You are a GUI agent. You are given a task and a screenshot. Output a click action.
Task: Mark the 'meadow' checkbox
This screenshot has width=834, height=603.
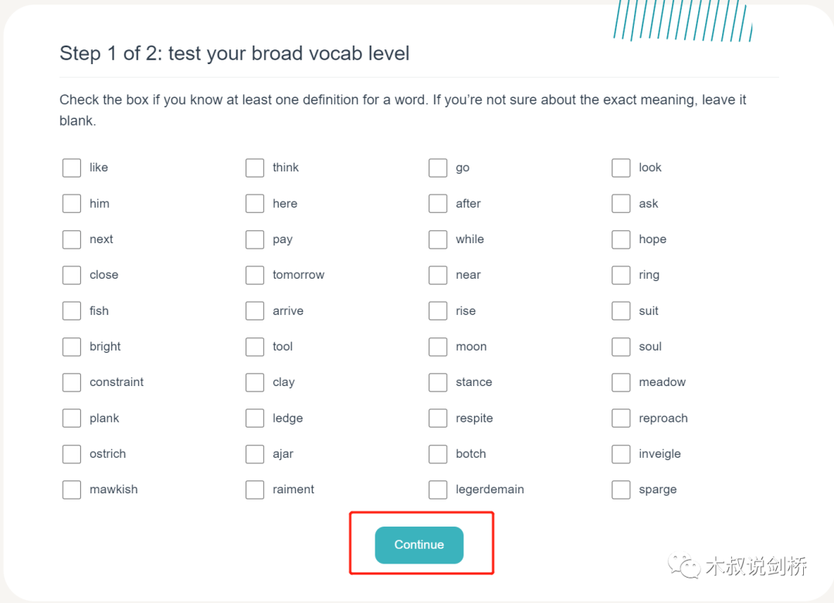coord(621,382)
